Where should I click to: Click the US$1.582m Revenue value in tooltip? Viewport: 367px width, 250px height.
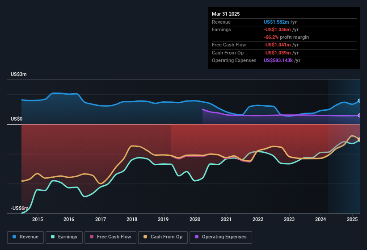(x=276, y=22)
